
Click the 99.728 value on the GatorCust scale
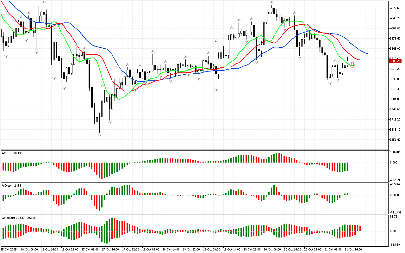pos(395,217)
